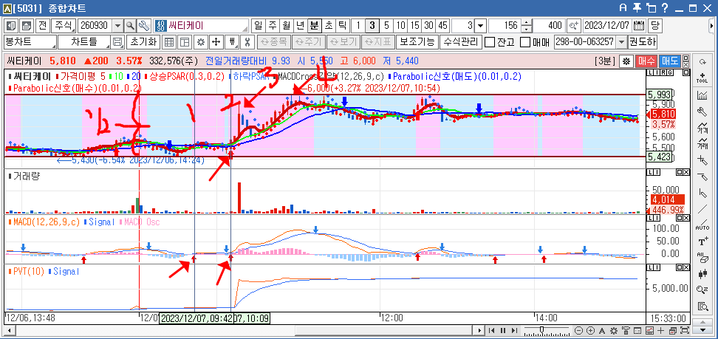Viewport: 718px width, 339px height.
Task: Click the zoom-plus magnifier beside 400 field
Action: click(574, 25)
